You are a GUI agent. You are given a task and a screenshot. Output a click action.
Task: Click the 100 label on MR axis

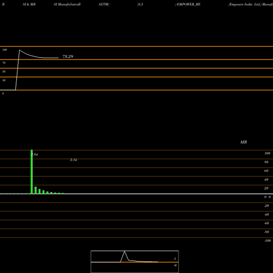coord(267,153)
